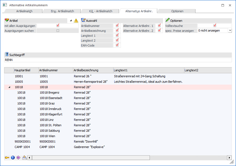Viewport: 236px width, 166px height.
Task: Click the yellow key icon at bottom left
Action: pos(7,158)
